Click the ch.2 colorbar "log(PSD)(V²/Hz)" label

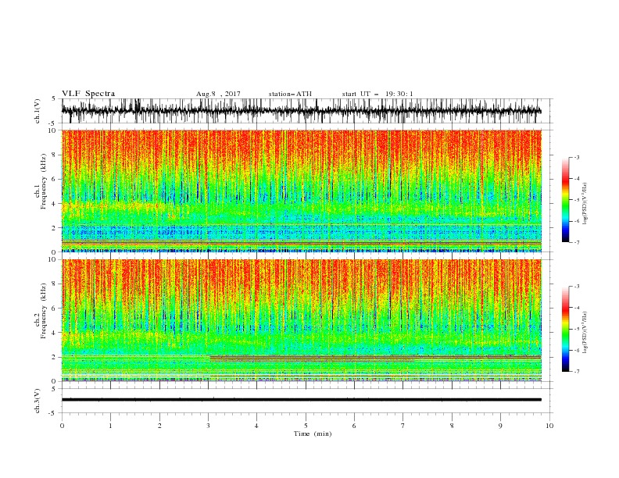point(585,332)
